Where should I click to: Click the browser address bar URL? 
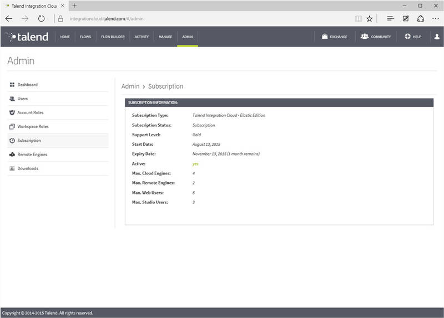107,19
